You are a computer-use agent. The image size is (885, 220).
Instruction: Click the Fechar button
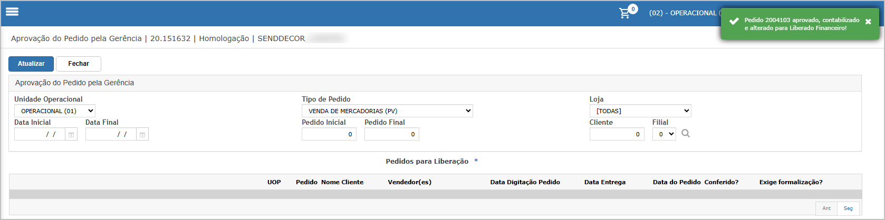pyautogui.click(x=79, y=64)
